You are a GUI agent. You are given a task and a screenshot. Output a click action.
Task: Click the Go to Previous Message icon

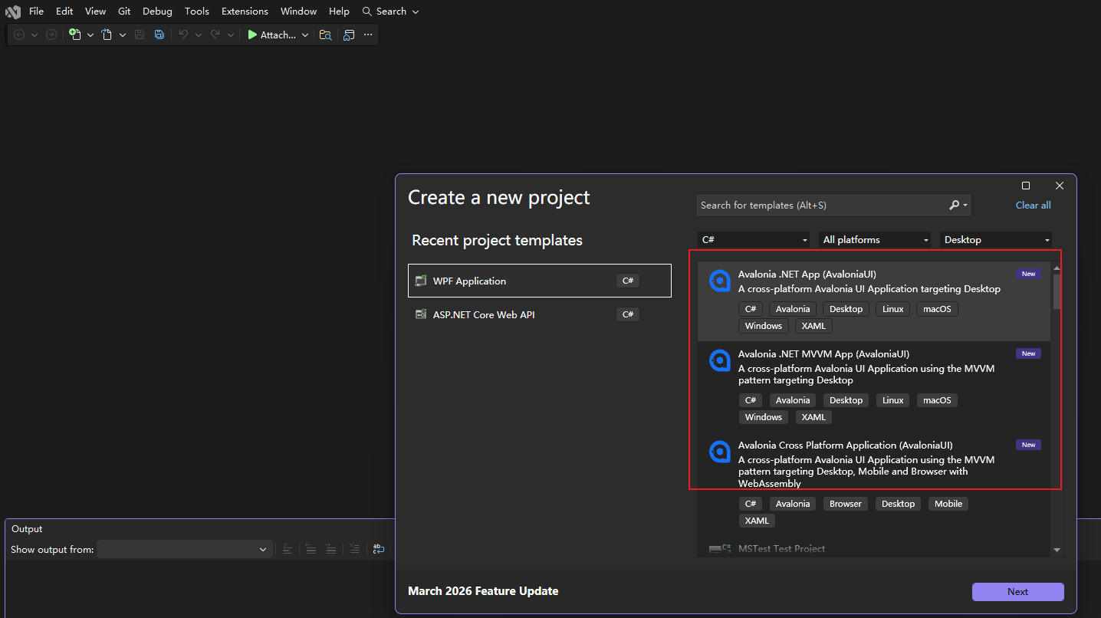coord(311,549)
